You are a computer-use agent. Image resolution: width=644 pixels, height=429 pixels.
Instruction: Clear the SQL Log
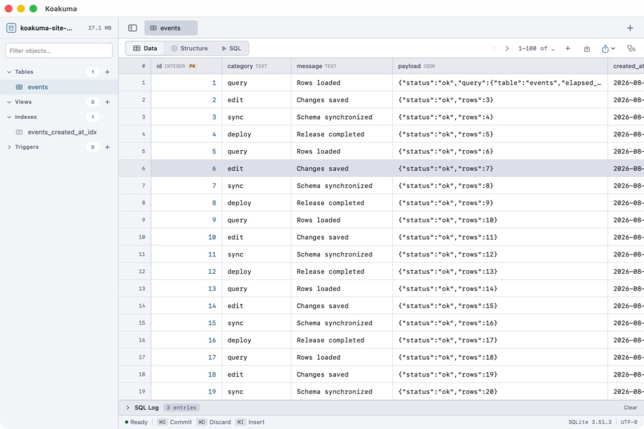pyautogui.click(x=631, y=408)
